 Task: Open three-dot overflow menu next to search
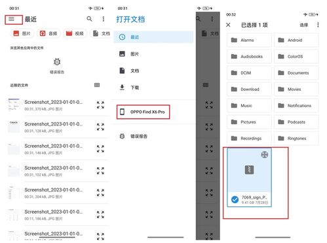[x=104, y=19]
